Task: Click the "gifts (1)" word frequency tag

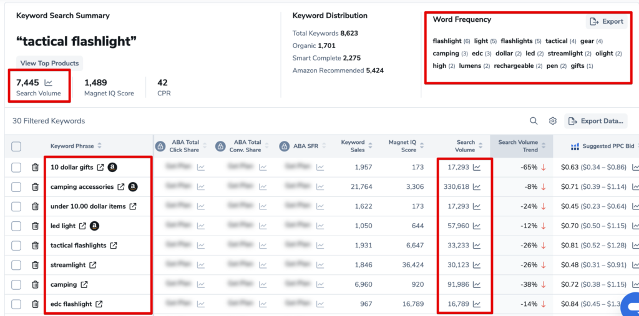Action: click(x=582, y=65)
